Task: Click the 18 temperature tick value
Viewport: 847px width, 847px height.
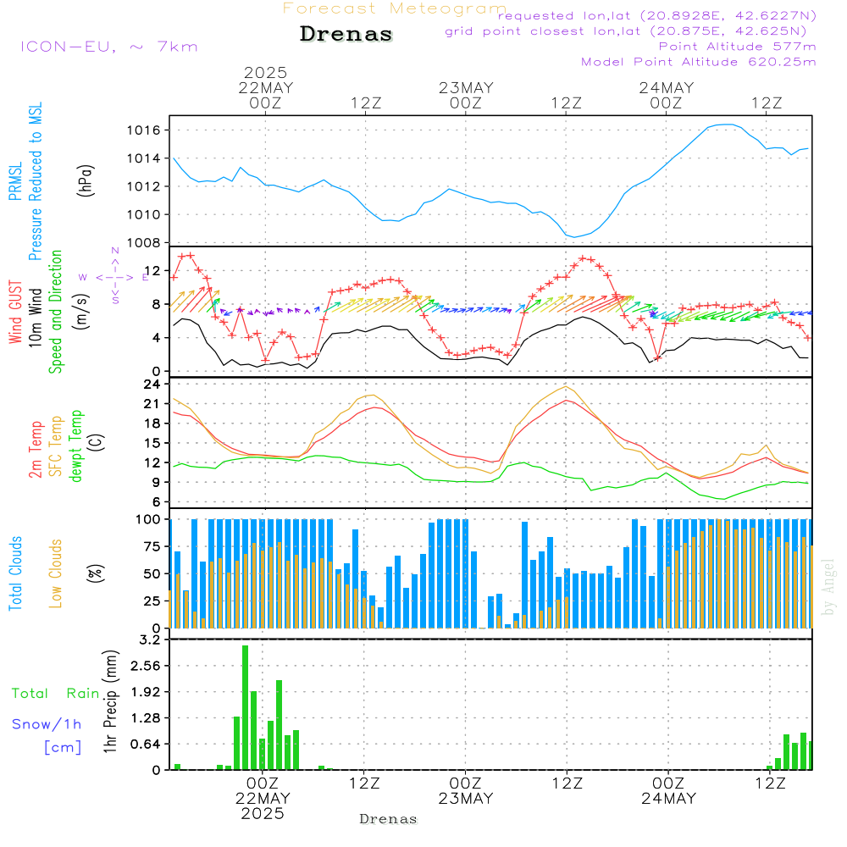Action: [152, 423]
